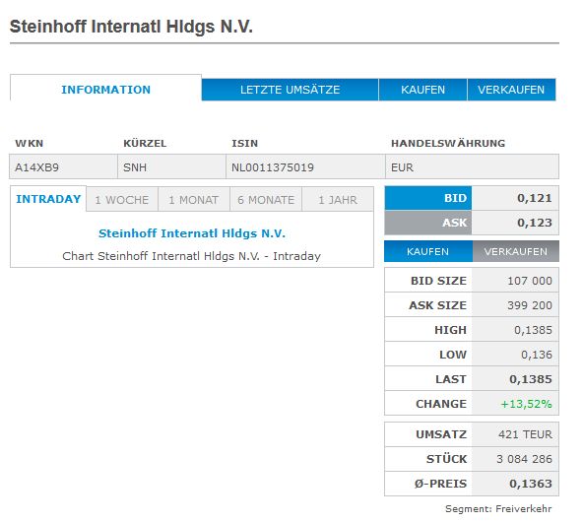Click the CHANGE value +13,52%

[526, 404]
